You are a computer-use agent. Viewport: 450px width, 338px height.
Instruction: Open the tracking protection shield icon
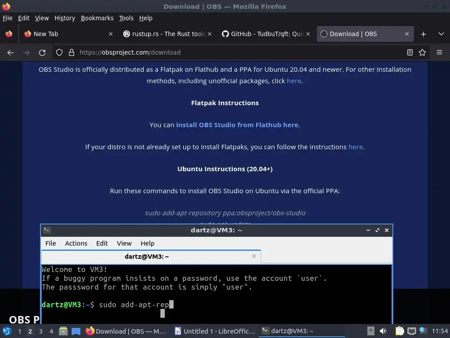pos(59,53)
